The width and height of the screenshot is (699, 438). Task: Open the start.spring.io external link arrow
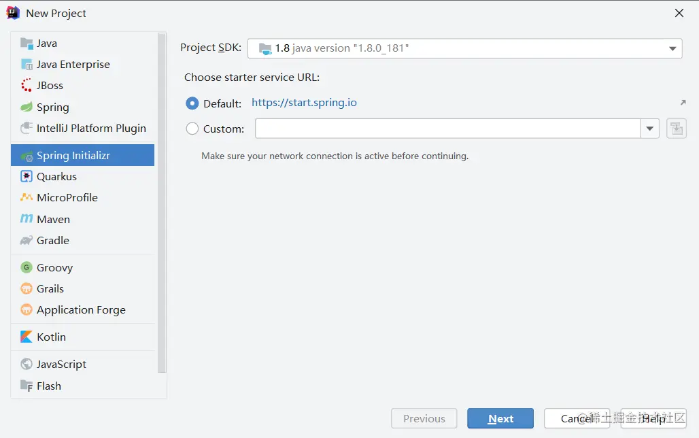click(x=683, y=103)
